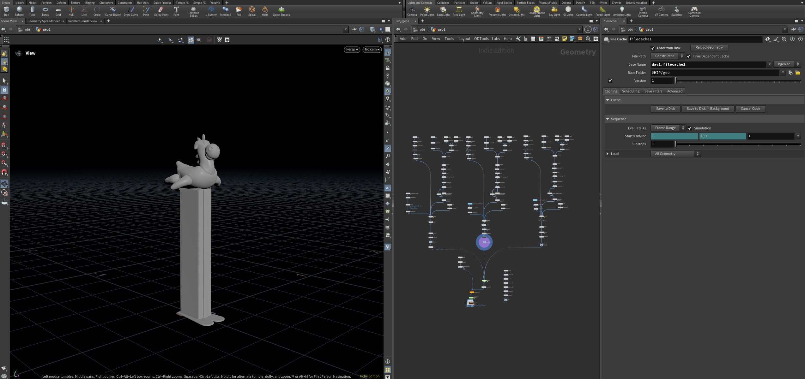The width and height of the screenshot is (805, 379).
Task: Click the network editor search magnifier icon
Action: (588, 39)
